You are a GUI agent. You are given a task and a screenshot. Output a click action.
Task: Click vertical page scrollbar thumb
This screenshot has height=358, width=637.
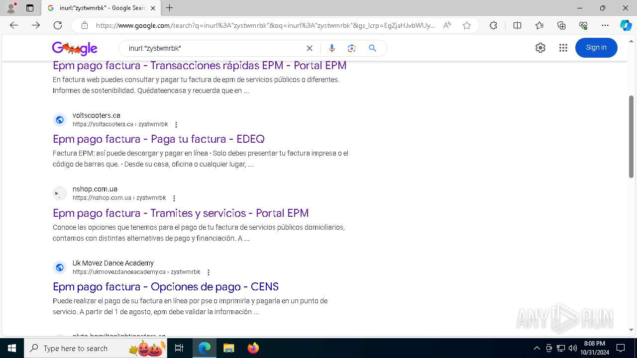coord(631,136)
